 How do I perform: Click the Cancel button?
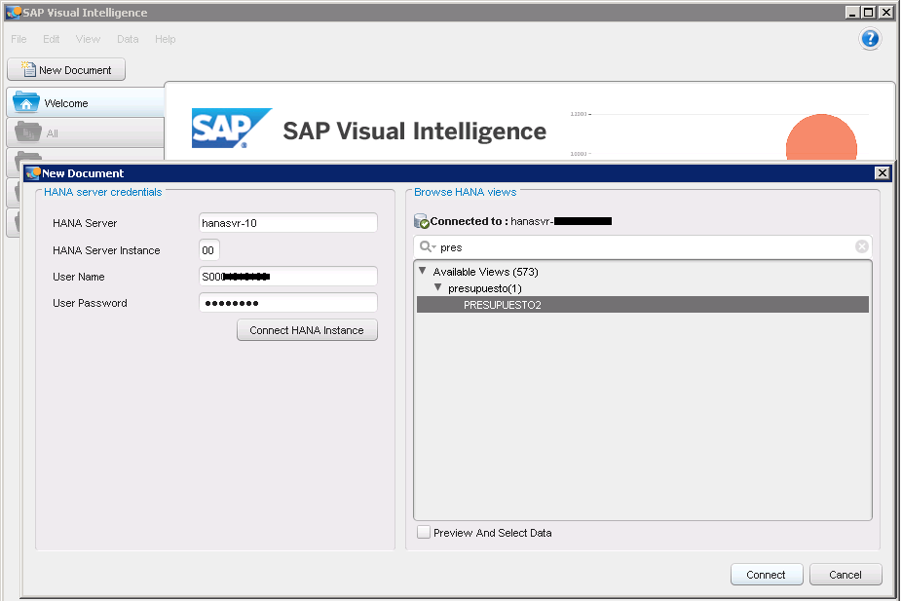pos(845,575)
